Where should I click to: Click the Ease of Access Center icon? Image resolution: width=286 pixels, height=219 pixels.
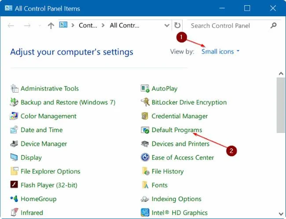tap(145, 158)
